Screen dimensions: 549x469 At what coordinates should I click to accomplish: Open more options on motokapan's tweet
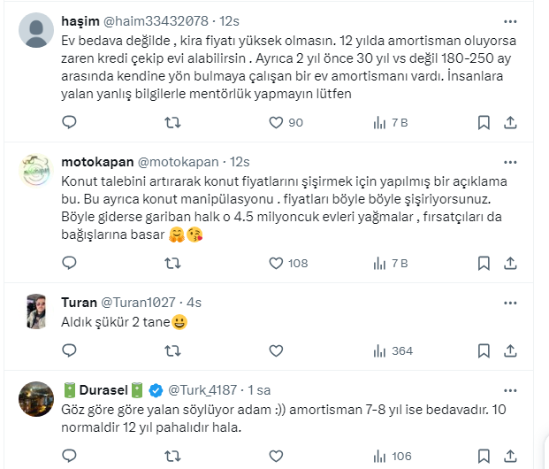511,162
